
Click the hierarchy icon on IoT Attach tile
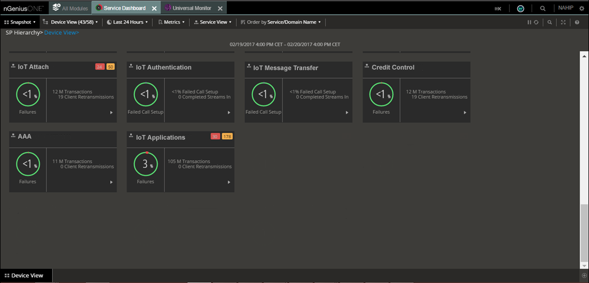(x=13, y=66)
